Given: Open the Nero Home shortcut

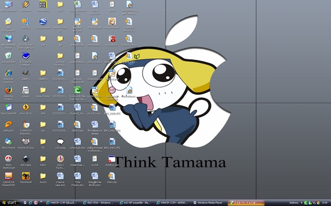Looking at the screenshot, I should pyautogui.click(x=9, y=144).
